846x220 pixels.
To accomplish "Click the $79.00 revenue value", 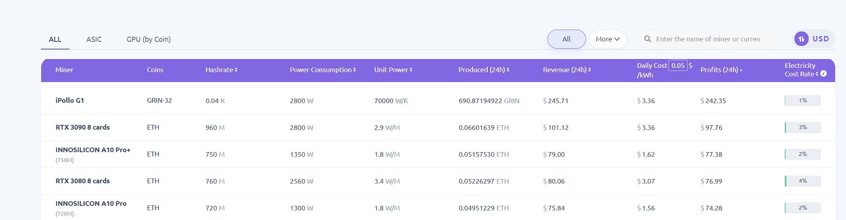I will (x=554, y=154).
